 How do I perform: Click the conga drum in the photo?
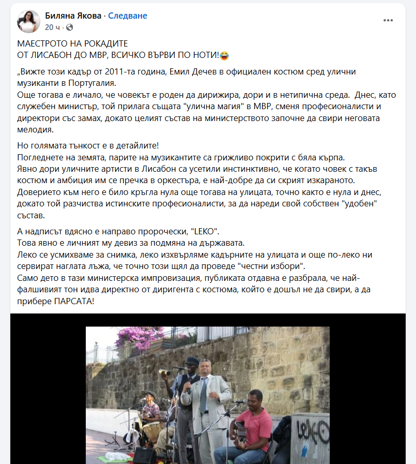[x=152, y=432]
